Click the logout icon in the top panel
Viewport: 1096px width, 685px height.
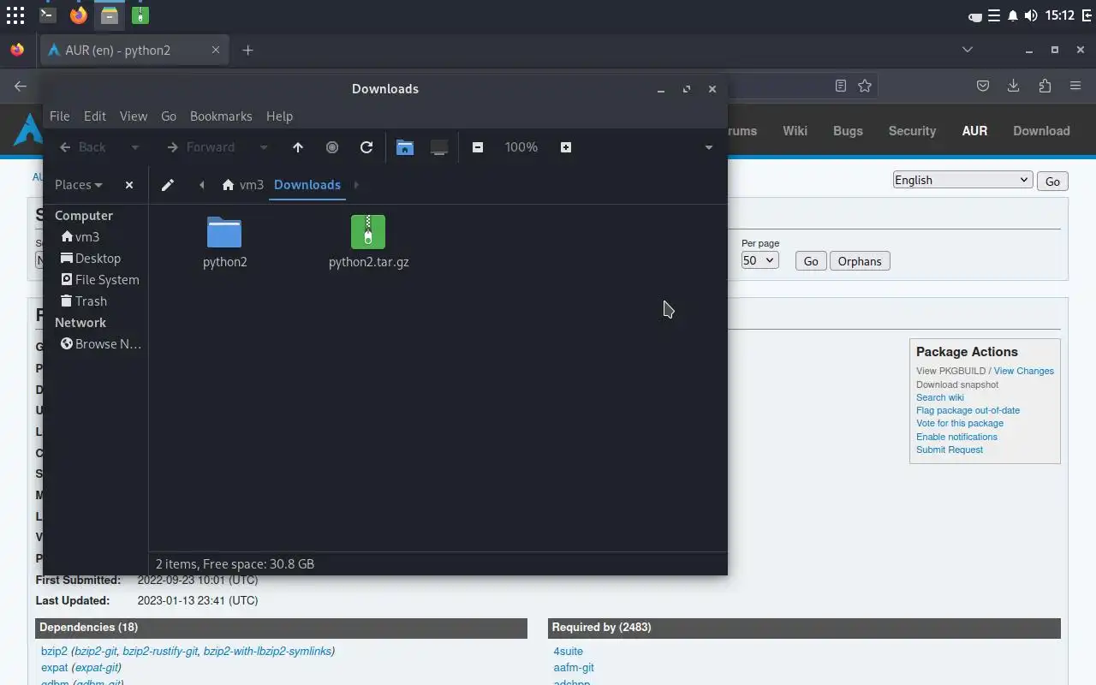coord(1087,15)
